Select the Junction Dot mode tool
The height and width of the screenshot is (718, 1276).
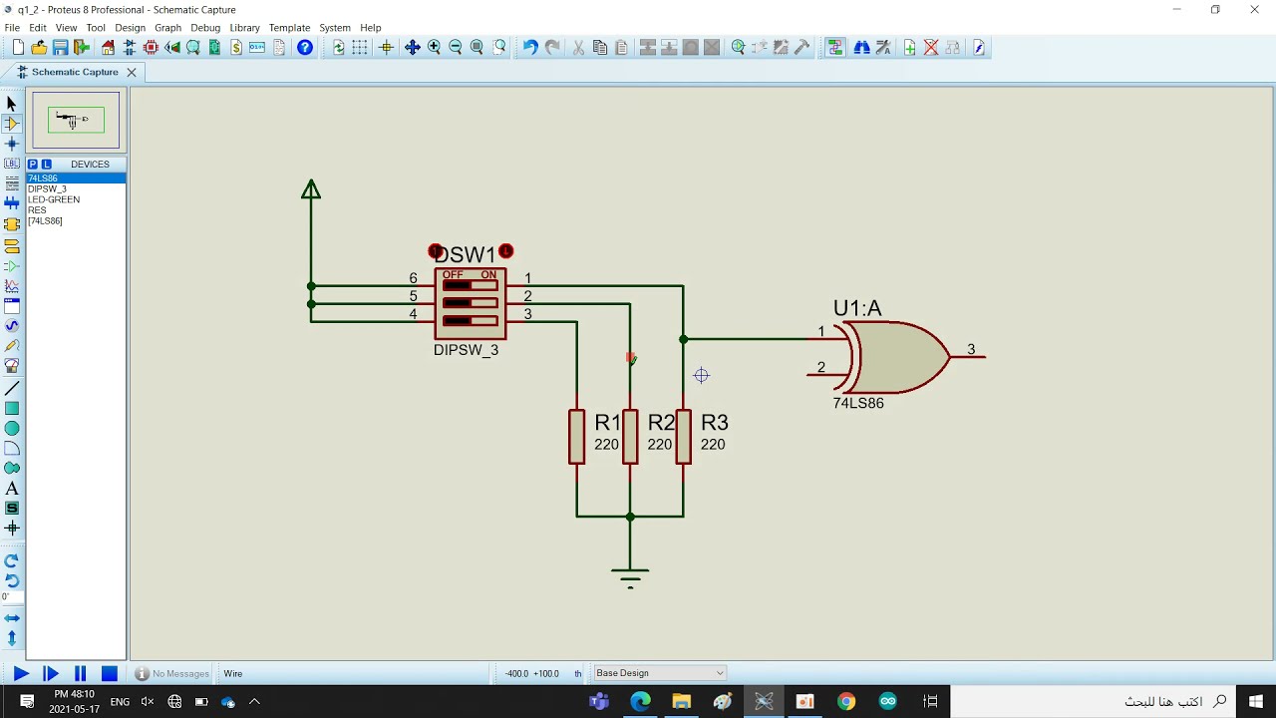[x=12, y=144]
